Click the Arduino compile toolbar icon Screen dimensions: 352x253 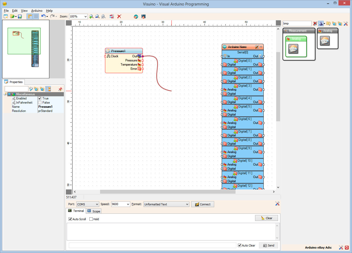pyautogui.click(x=136, y=16)
